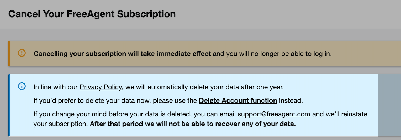The width and height of the screenshot is (401, 140).
Task: Click the orange warning exclamation icon
Action: tap(22, 53)
